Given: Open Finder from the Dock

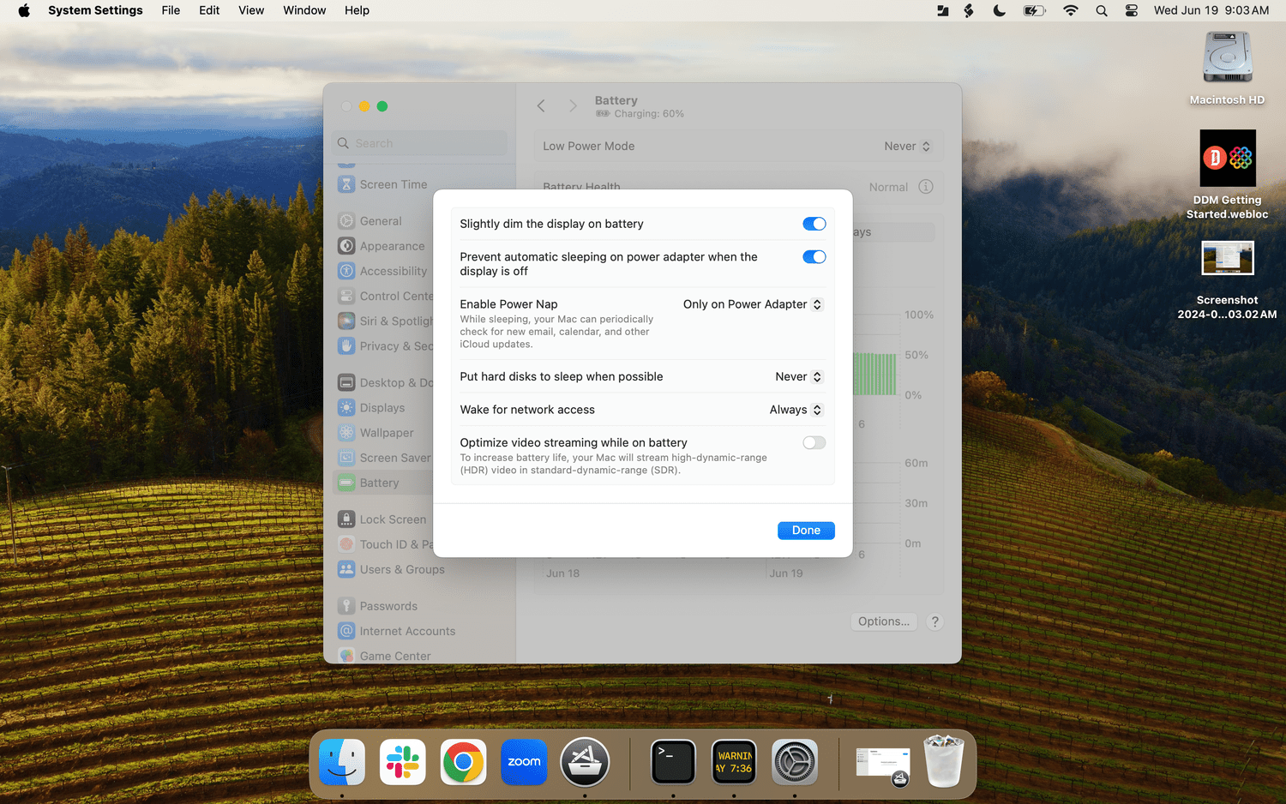Looking at the screenshot, I should tap(342, 762).
